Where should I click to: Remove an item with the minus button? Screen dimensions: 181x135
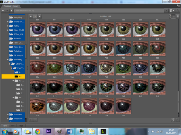click(x=35, y=120)
